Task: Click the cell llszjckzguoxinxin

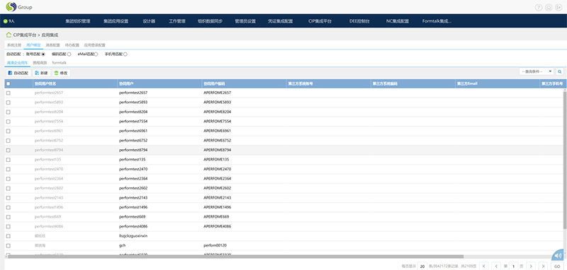Action: pyautogui.click(x=133, y=236)
